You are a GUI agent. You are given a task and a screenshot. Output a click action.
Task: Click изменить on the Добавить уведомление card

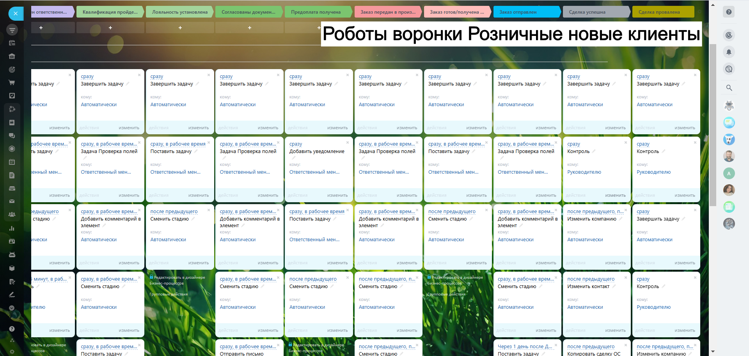point(337,195)
